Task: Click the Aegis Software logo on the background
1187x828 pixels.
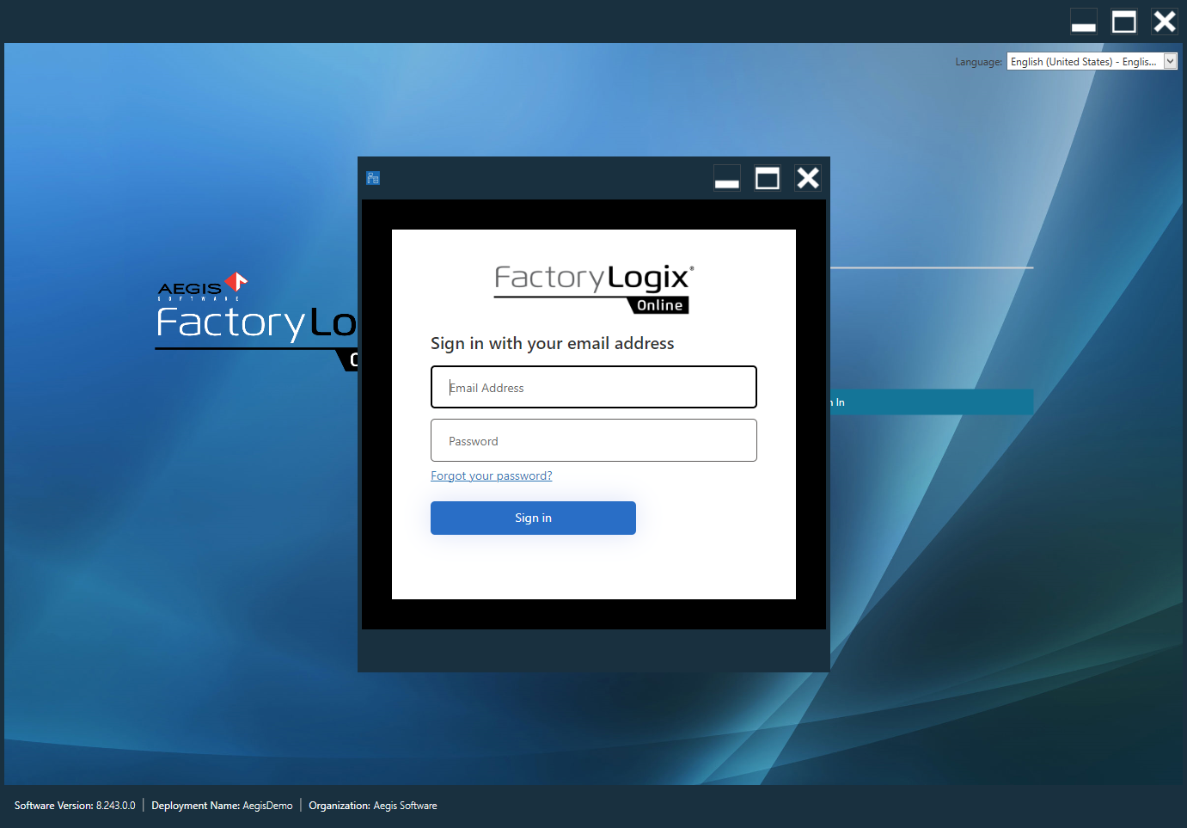Action: point(202,287)
